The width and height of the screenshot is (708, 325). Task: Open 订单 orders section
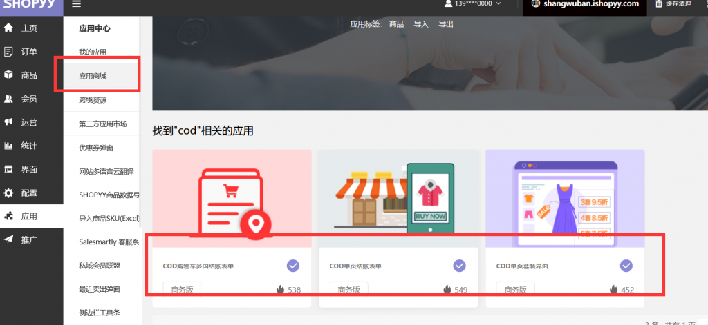tap(28, 52)
